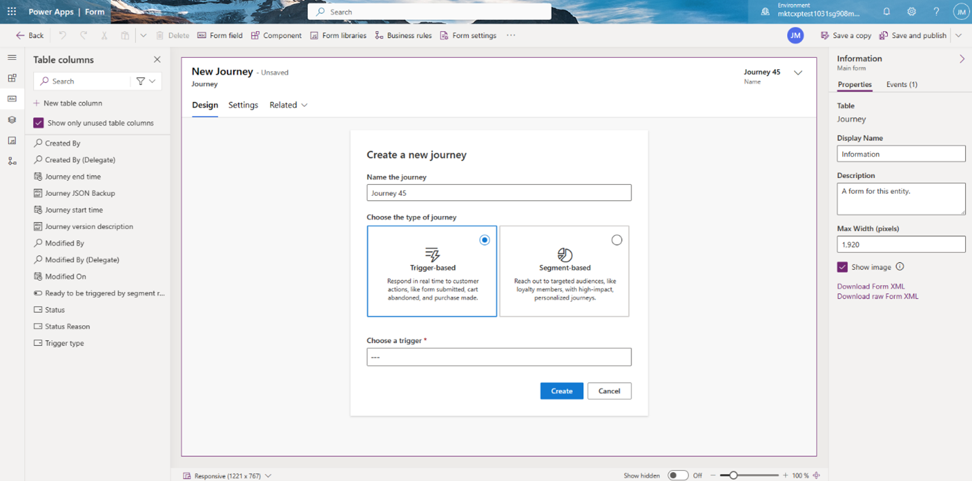Image resolution: width=972 pixels, height=481 pixels.
Task: Click the fit-to-width icon beside zoom percentage
Action: pyautogui.click(x=816, y=476)
